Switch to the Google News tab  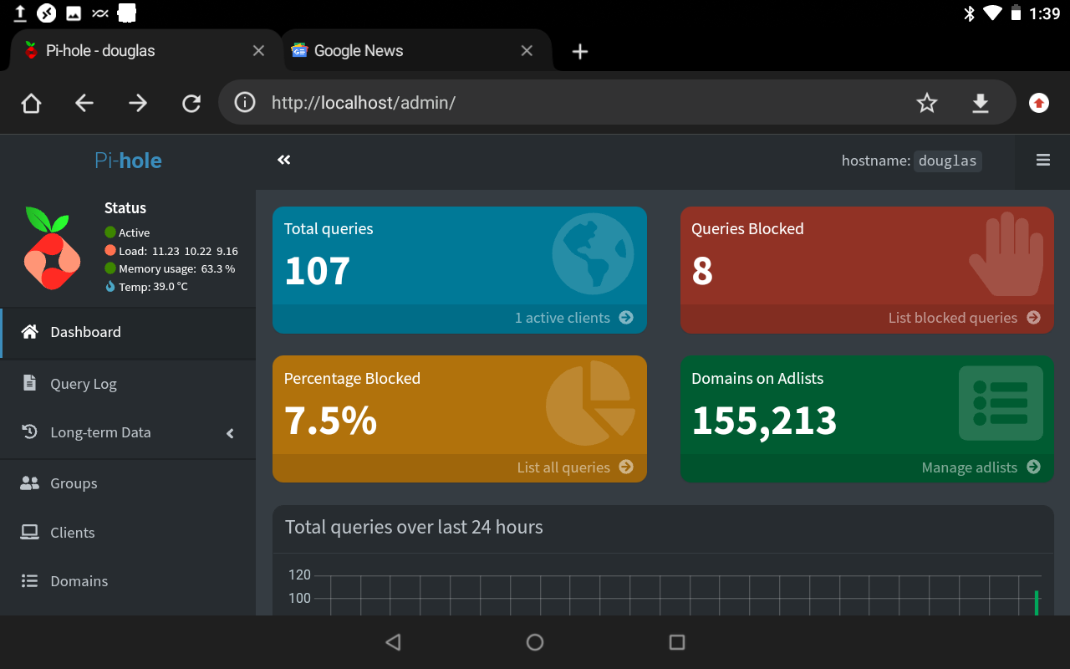coord(416,51)
